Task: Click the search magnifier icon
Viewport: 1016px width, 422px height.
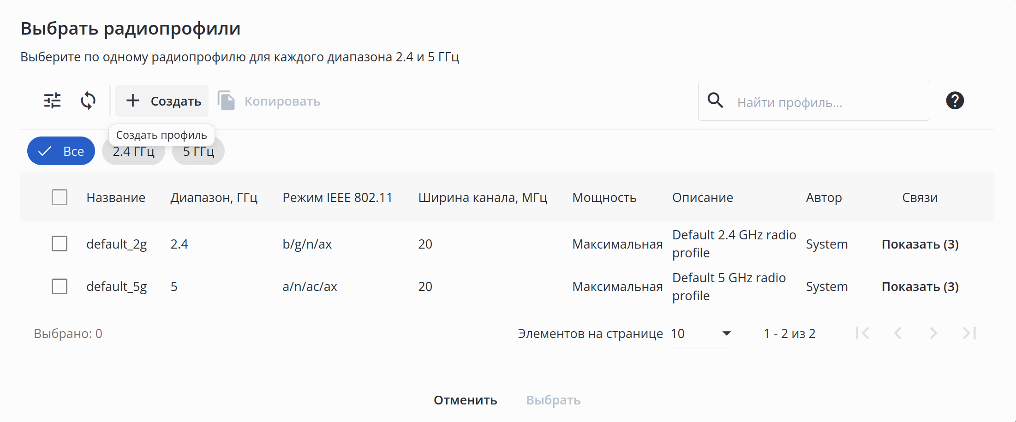Action: point(716,100)
